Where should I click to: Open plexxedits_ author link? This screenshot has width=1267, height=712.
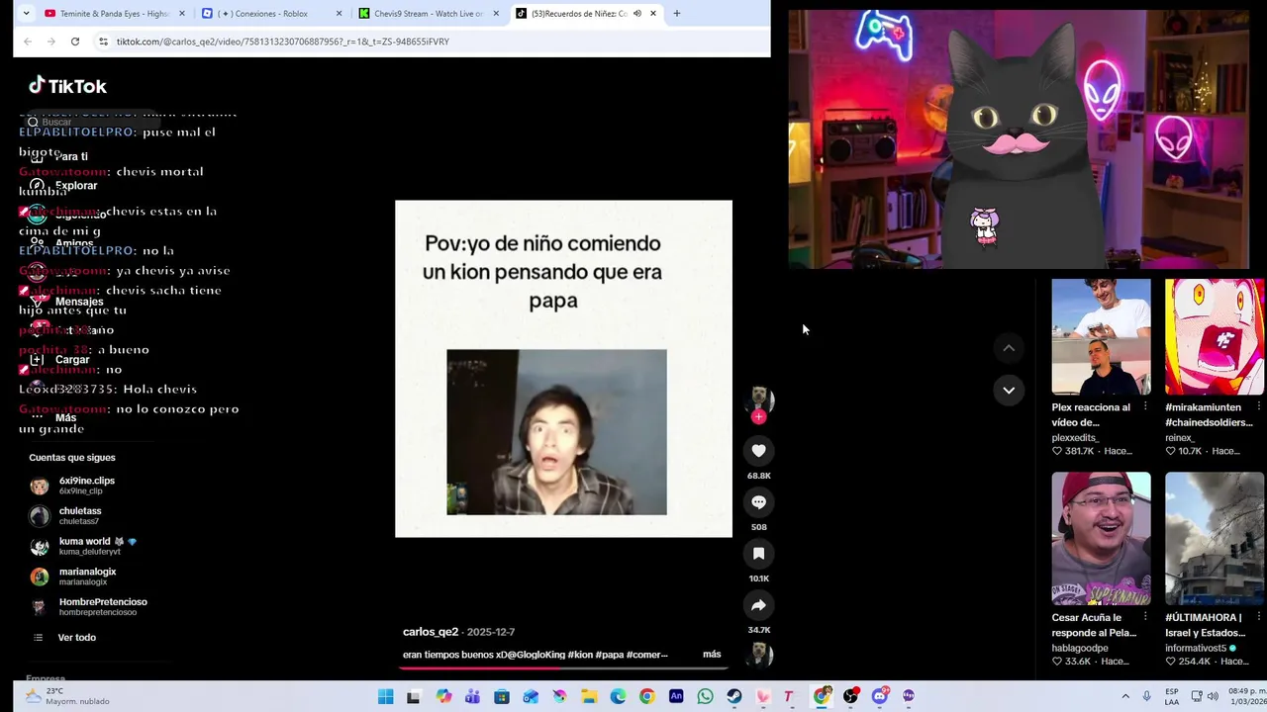tap(1075, 437)
